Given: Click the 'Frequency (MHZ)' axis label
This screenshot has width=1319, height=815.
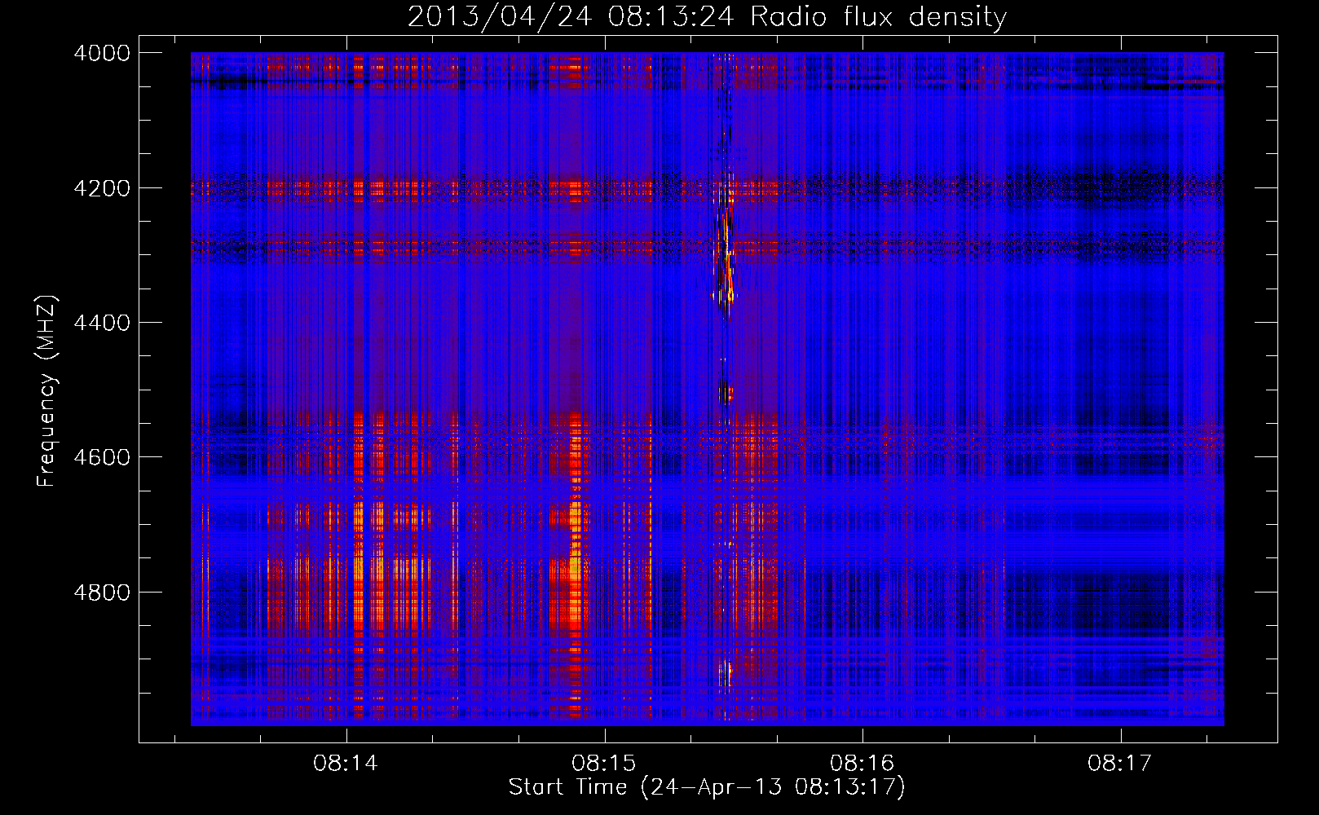Looking at the screenshot, I should [x=46, y=391].
